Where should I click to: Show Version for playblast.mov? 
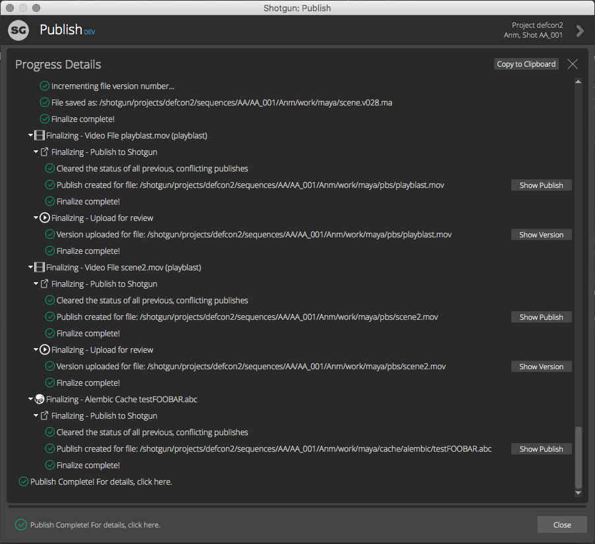(541, 235)
